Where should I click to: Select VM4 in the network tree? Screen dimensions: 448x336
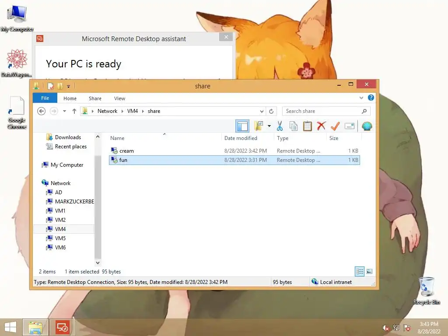[x=60, y=229]
